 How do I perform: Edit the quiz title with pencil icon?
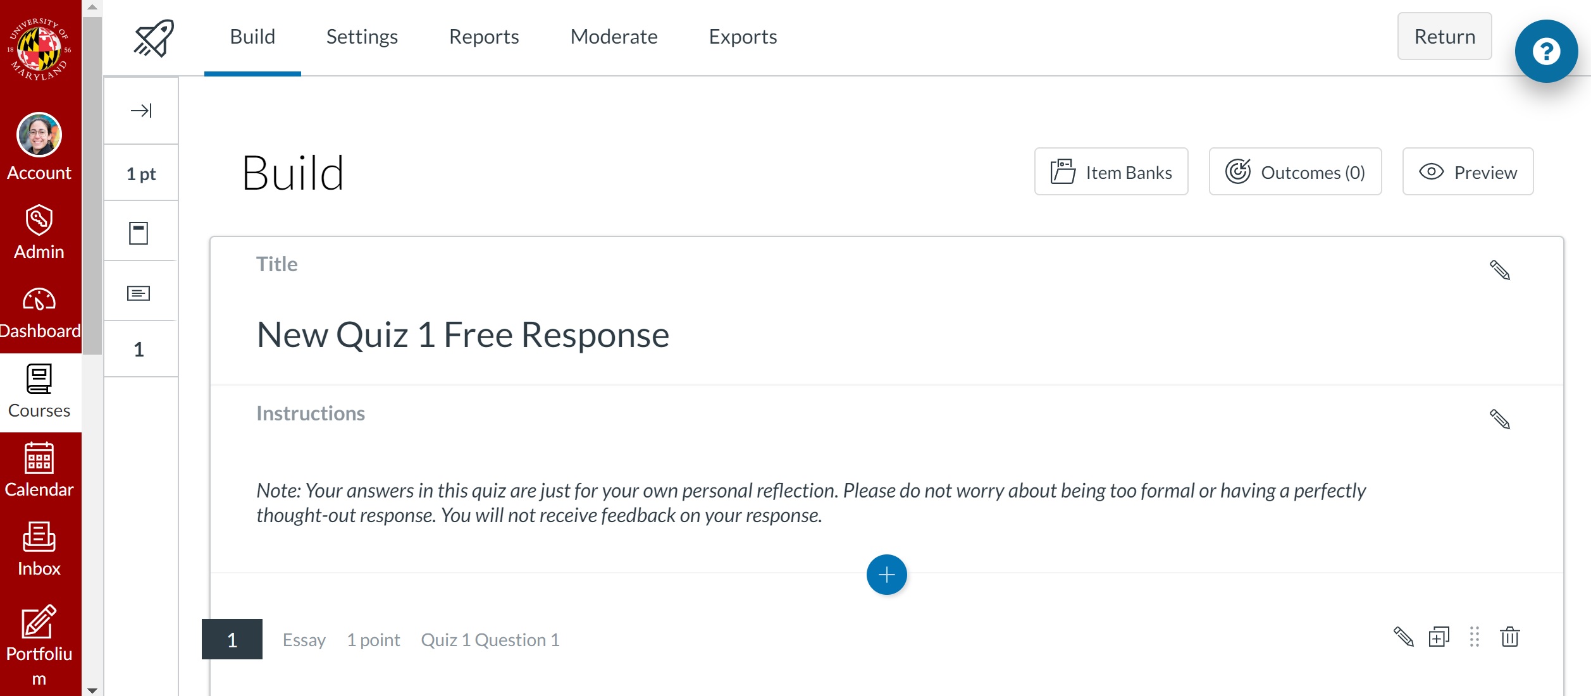pos(1499,270)
